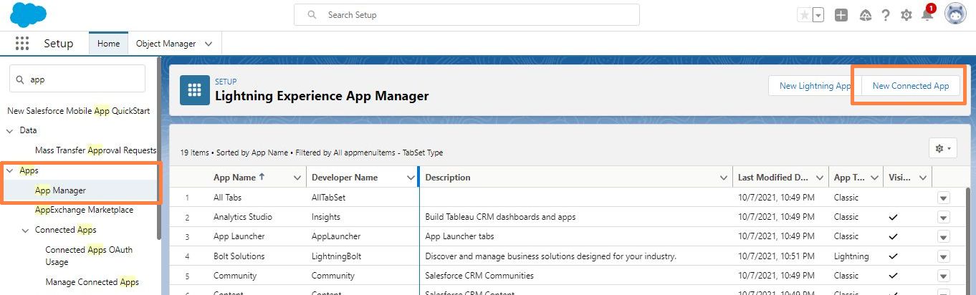Open the App Type column menu chevron
This screenshot has height=295, width=976.
(875, 178)
